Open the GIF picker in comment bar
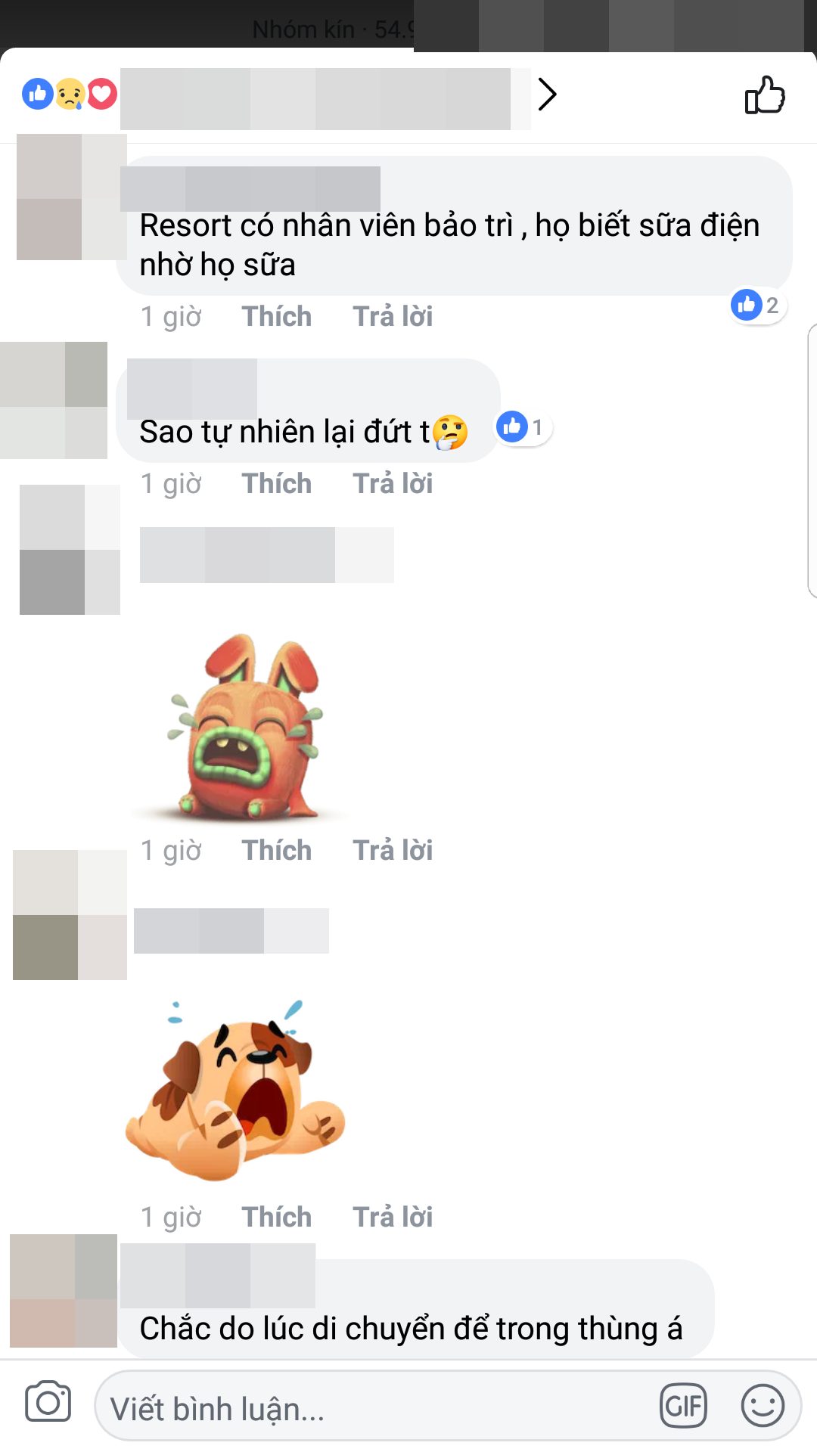This screenshot has width=817, height=1452. [x=683, y=1405]
